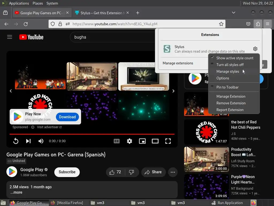Open the Applications system menu
274x206 pixels.
(19, 3)
